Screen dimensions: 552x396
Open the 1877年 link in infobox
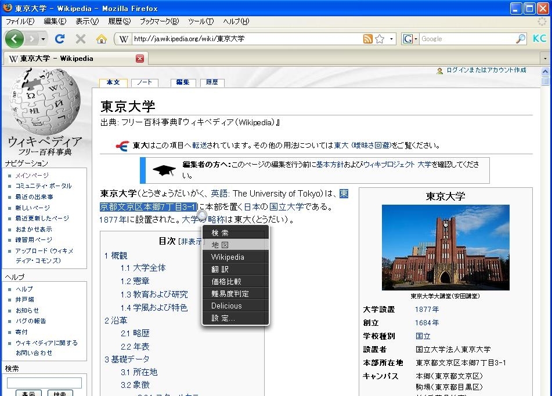(427, 310)
